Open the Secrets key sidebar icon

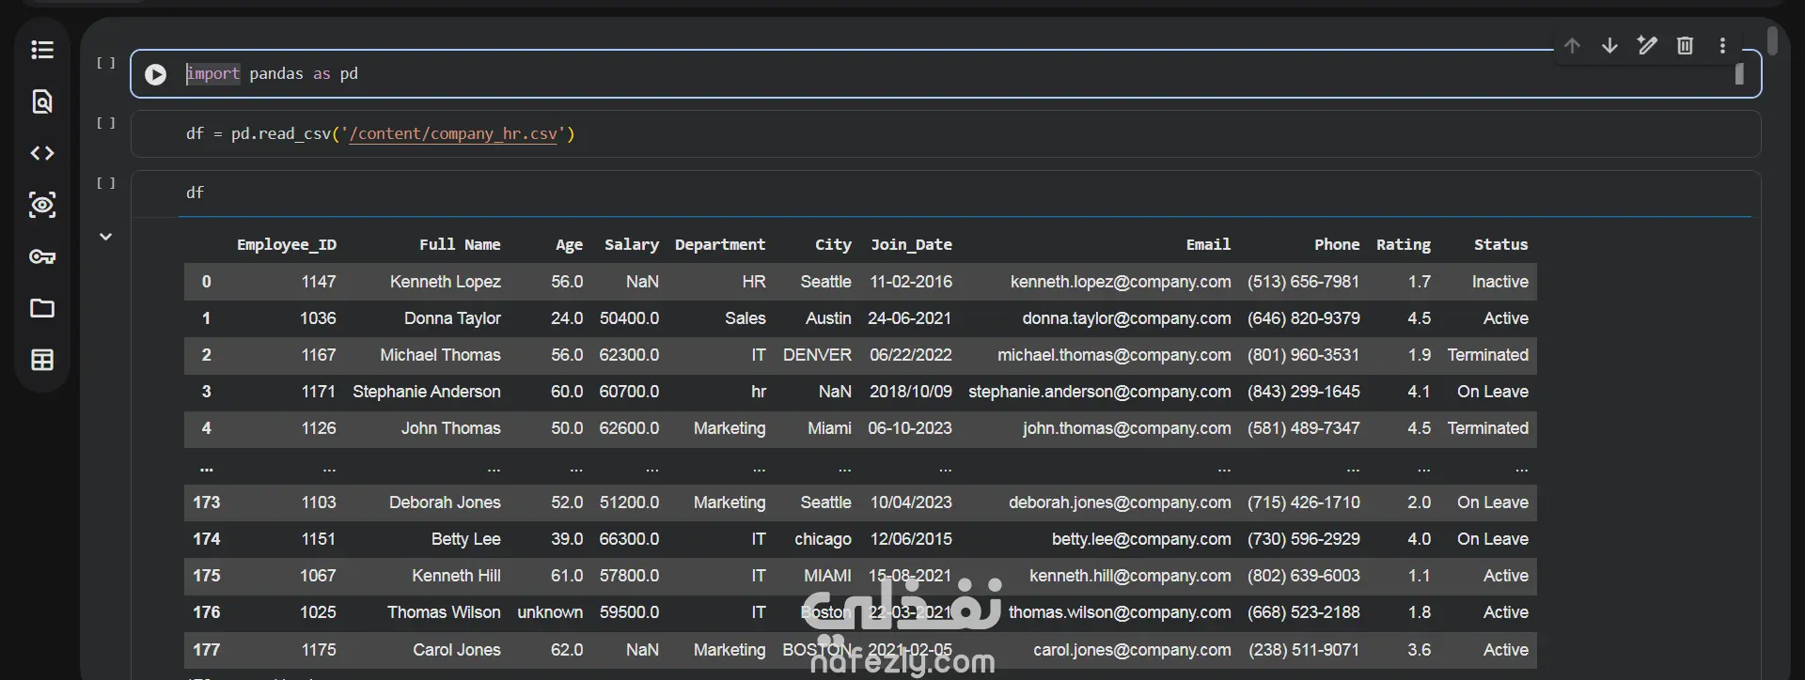pos(42,256)
